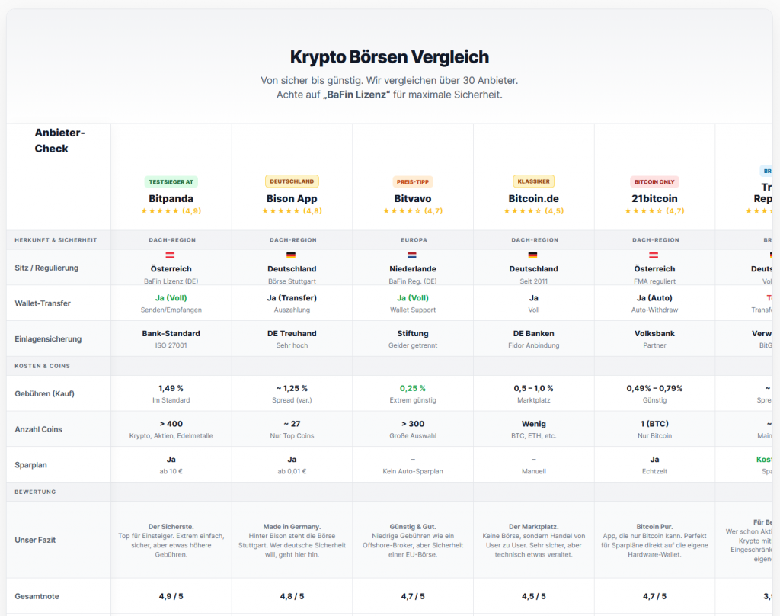780x616 pixels.
Task: Select Bitvavo's star rating row
Action: pyautogui.click(x=413, y=211)
